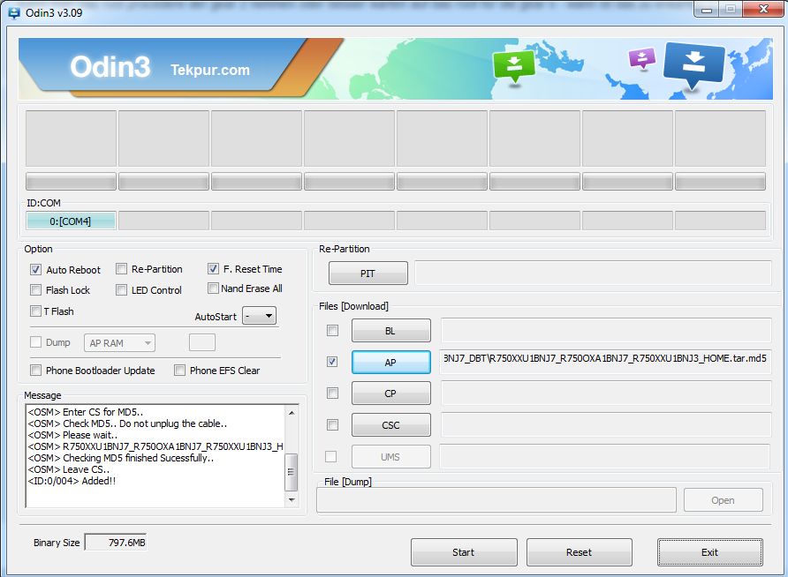Click '<OSM> Please wait..' log line
788x577 pixels.
pyautogui.click(x=72, y=435)
